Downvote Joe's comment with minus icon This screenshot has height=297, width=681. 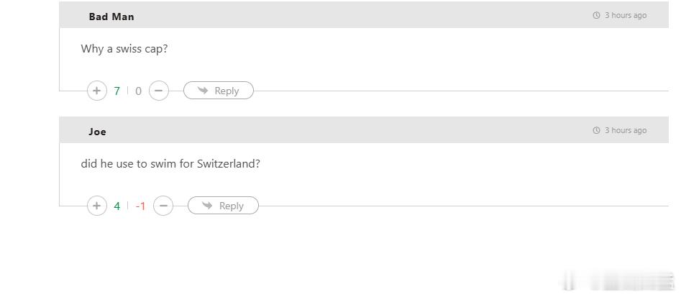163,206
